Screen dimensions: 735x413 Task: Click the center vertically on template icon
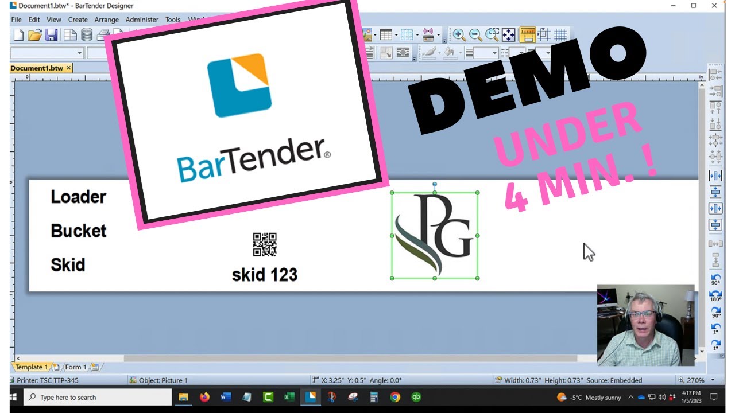715,224
